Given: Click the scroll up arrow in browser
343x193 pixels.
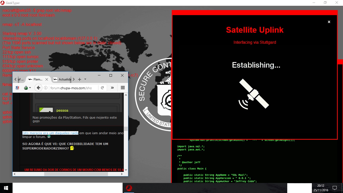Looking at the screenshot, I should tap(126, 95).
